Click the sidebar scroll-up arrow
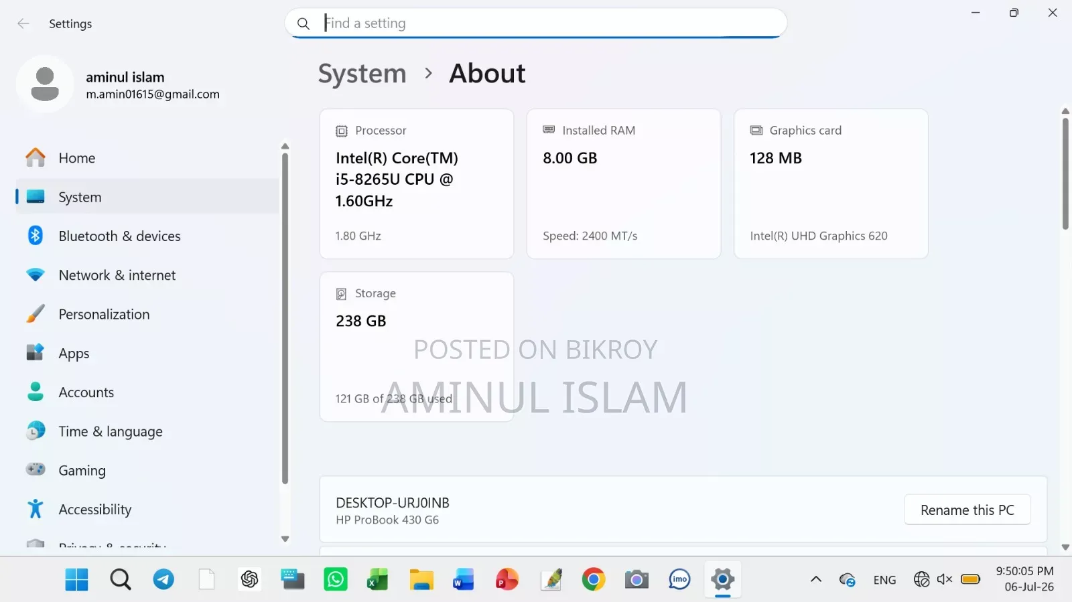 click(x=285, y=146)
